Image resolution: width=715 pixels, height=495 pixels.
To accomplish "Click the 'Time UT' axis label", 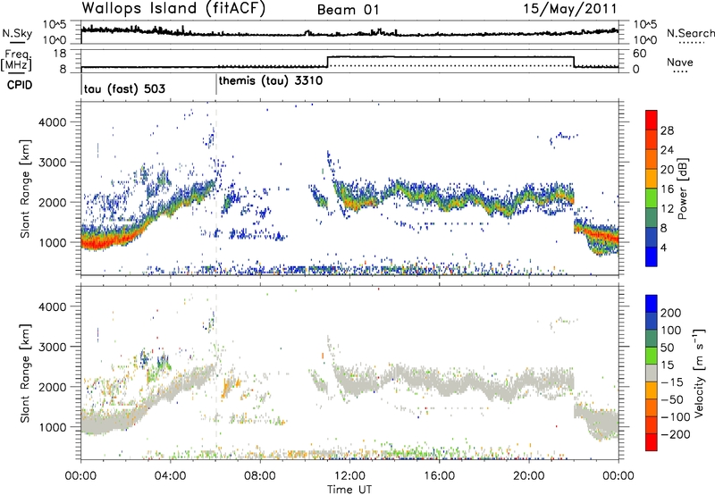I will [349, 490].
